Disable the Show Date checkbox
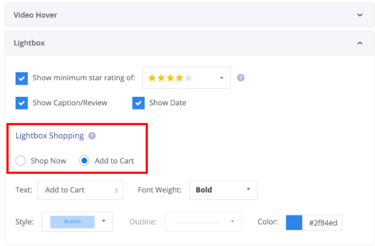The image size is (375, 246). click(x=138, y=103)
